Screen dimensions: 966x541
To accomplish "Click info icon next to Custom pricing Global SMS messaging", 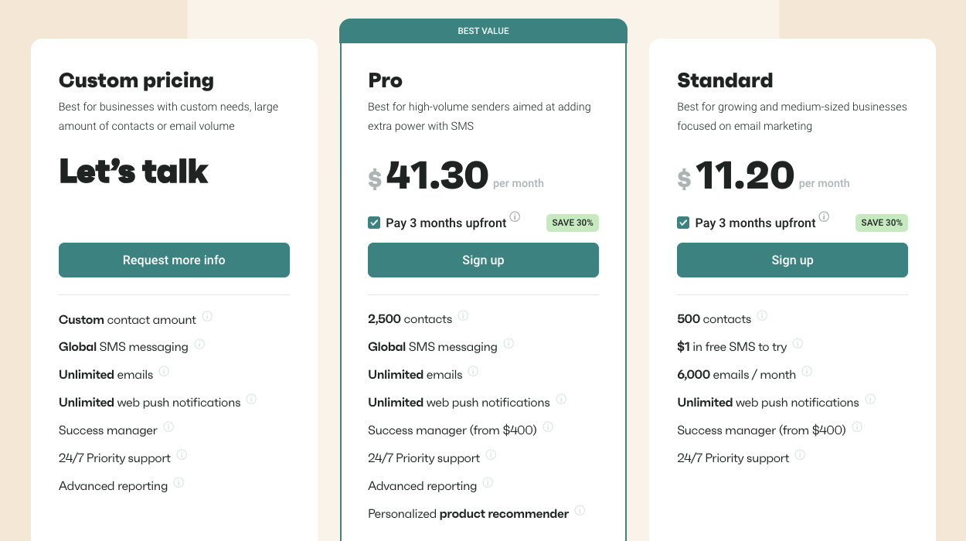I will (x=199, y=344).
